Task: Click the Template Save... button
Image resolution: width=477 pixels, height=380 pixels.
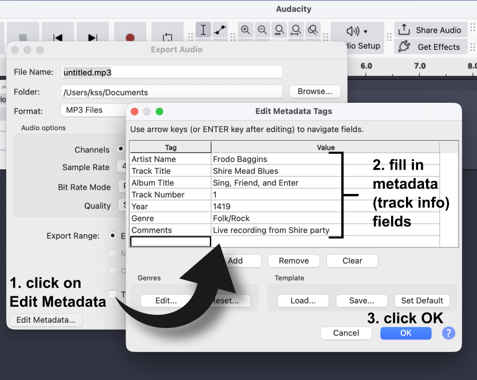Action: (x=361, y=301)
